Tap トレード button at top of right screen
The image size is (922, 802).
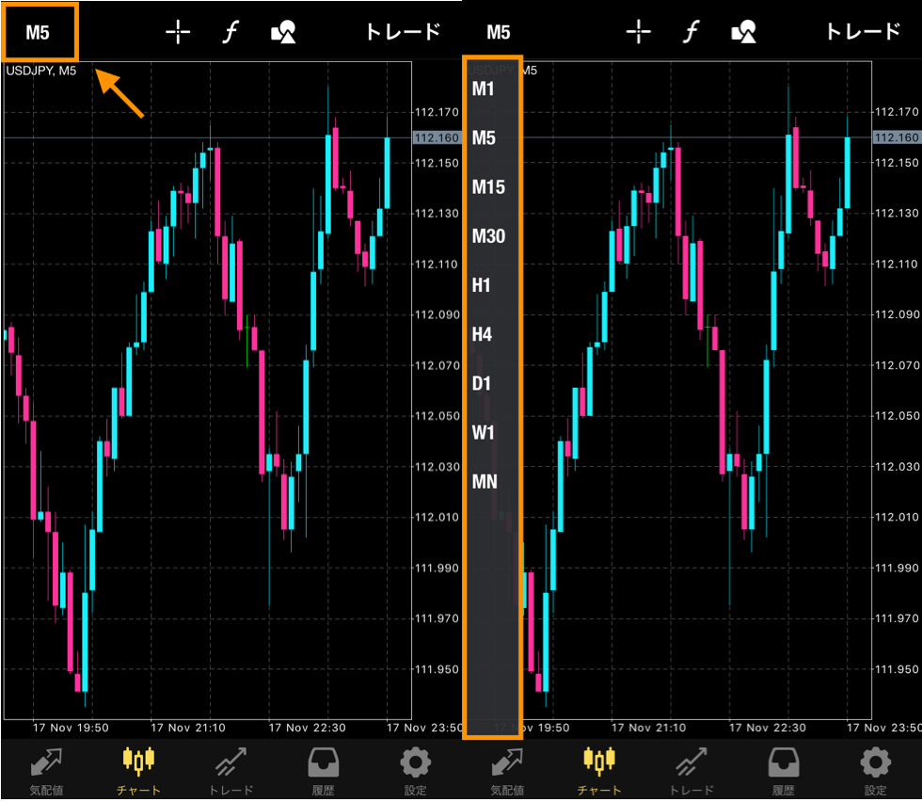point(864,32)
